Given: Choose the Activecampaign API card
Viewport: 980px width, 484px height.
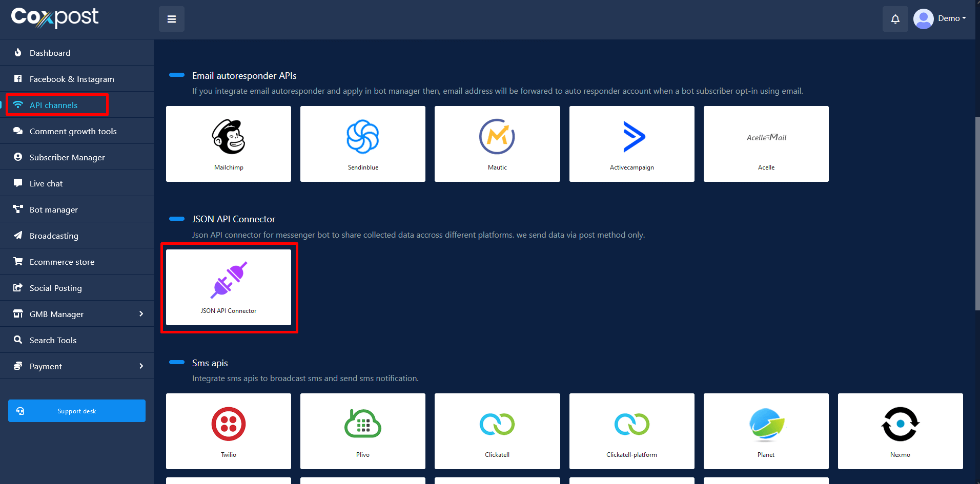Looking at the screenshot, I should [631, 144].
